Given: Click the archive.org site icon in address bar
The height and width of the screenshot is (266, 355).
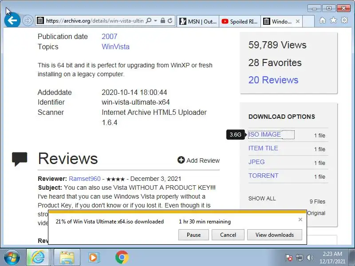Looking at the screenshot, I should pos(40,20).
